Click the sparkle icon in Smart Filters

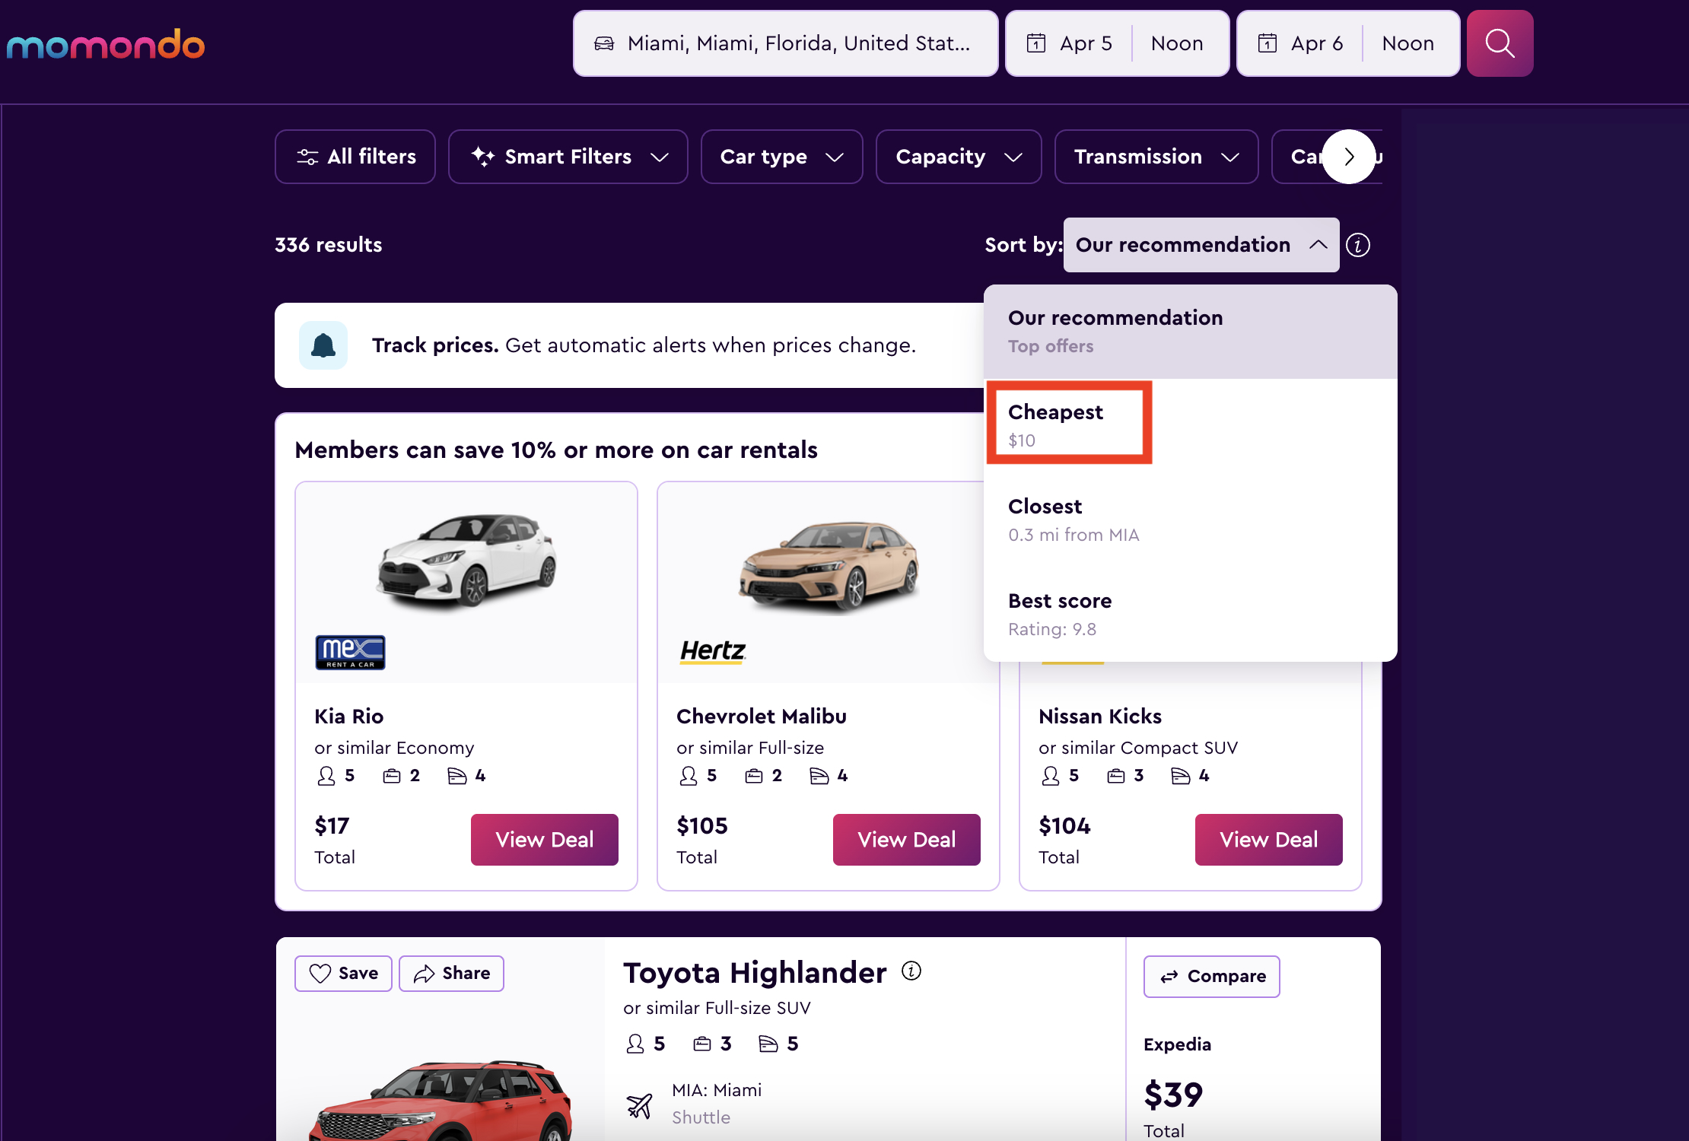[x=482, y=156]
